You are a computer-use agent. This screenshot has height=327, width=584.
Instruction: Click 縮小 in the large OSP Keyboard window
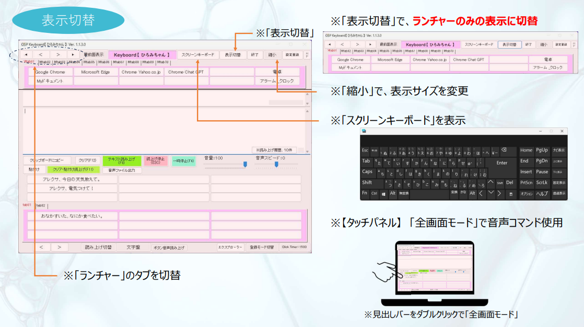[272, 55]
